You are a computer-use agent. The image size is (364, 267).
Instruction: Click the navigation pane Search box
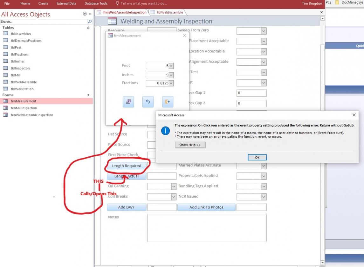tap(44, 22)
